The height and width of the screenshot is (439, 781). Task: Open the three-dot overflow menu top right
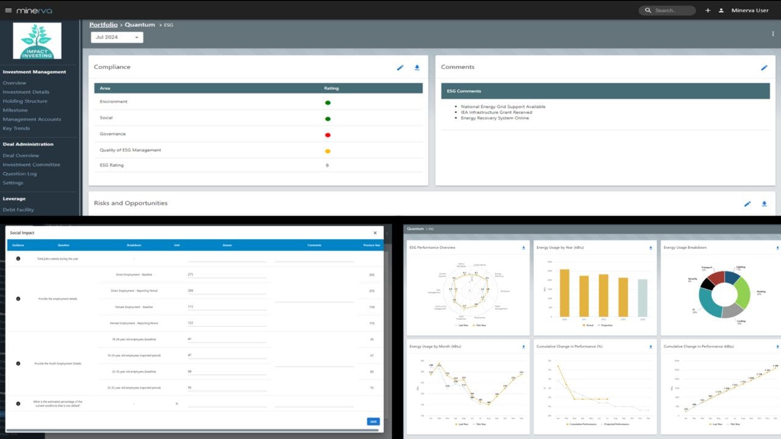click(x=774, y=35)
